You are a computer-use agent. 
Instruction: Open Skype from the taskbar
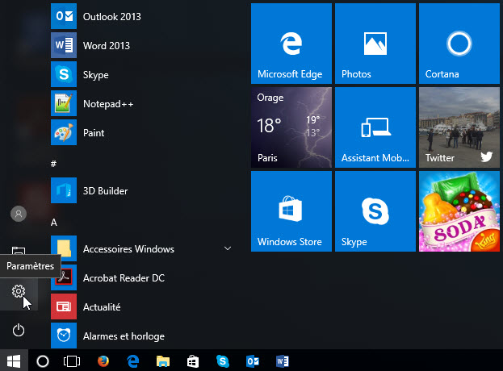point(223,361)
